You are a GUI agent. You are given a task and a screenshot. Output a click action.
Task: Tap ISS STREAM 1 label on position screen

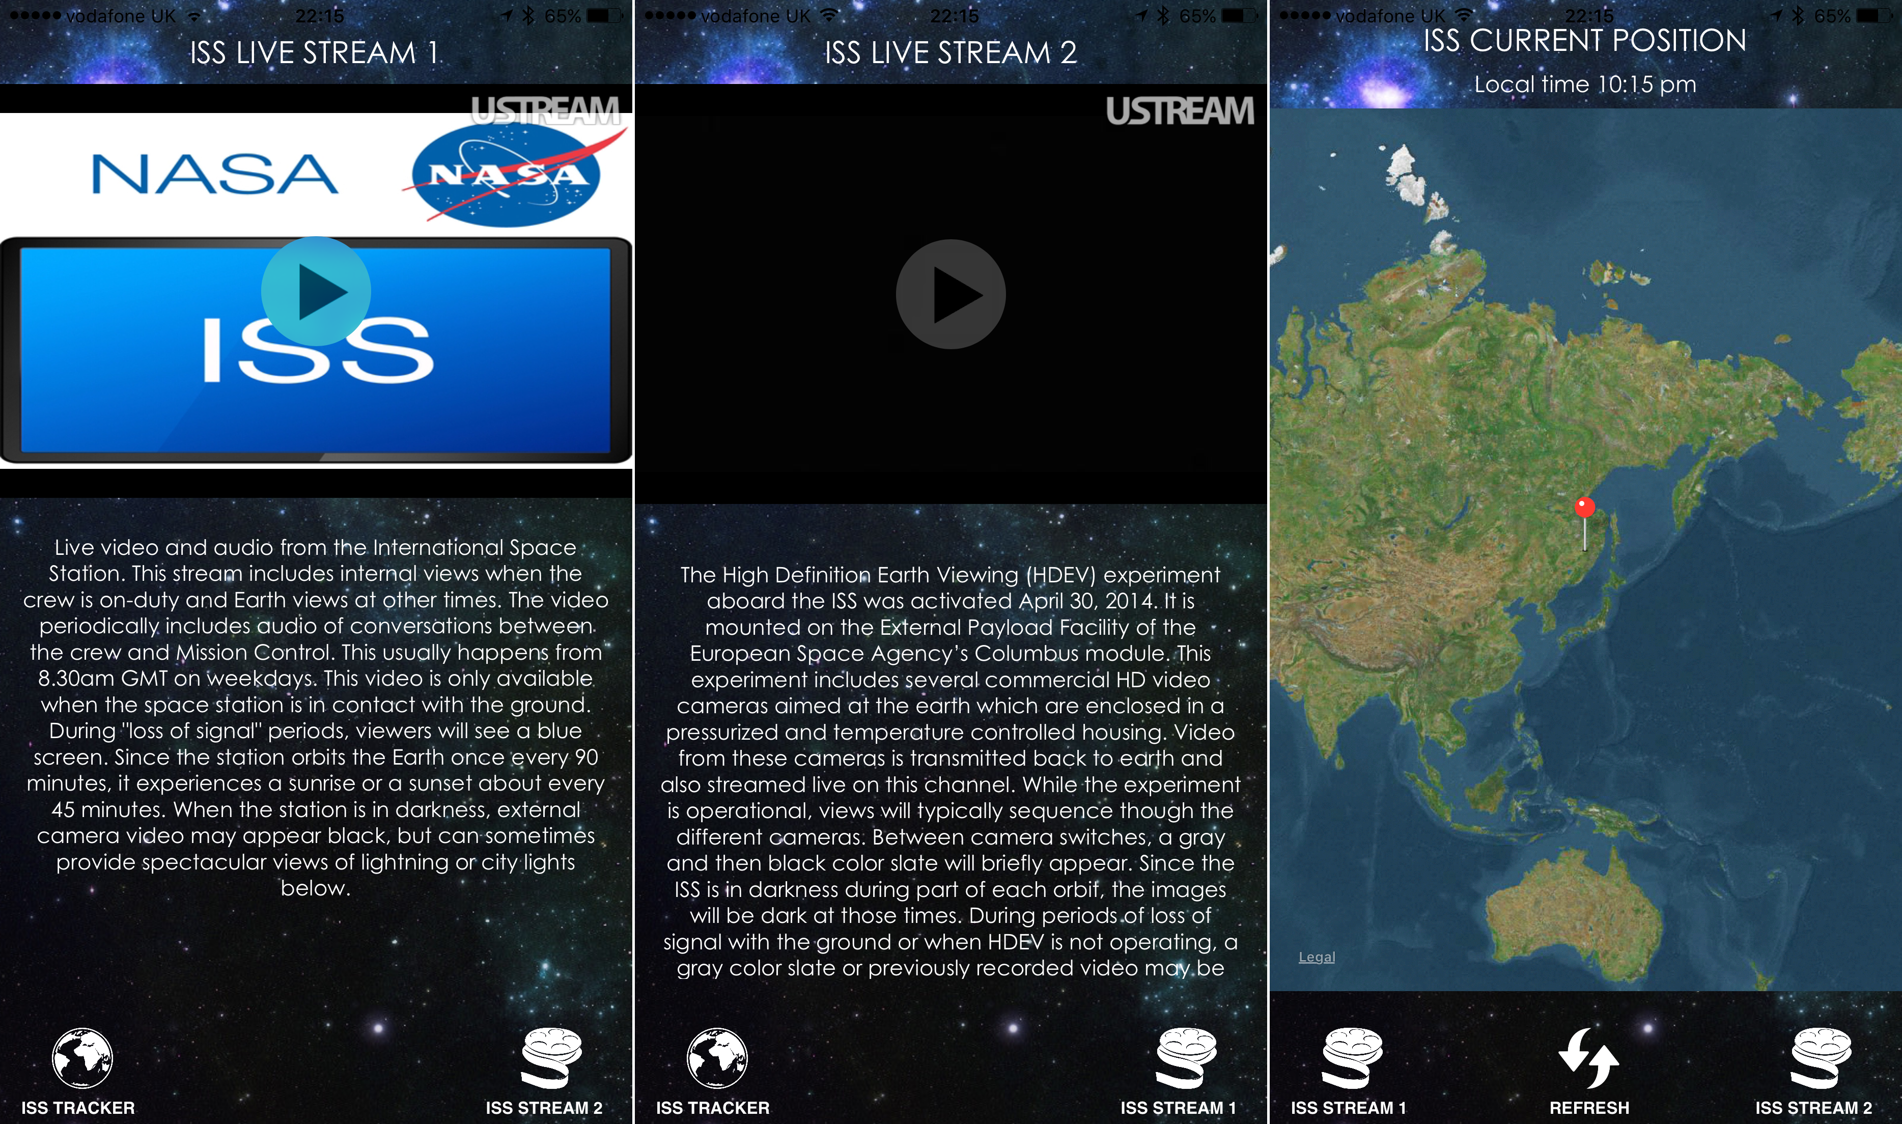point(1348,1107)
